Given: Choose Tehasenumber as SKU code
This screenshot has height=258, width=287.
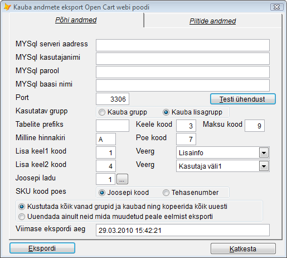Looking at the screenshot, I should pyautogui.click(x=166, y=193).
